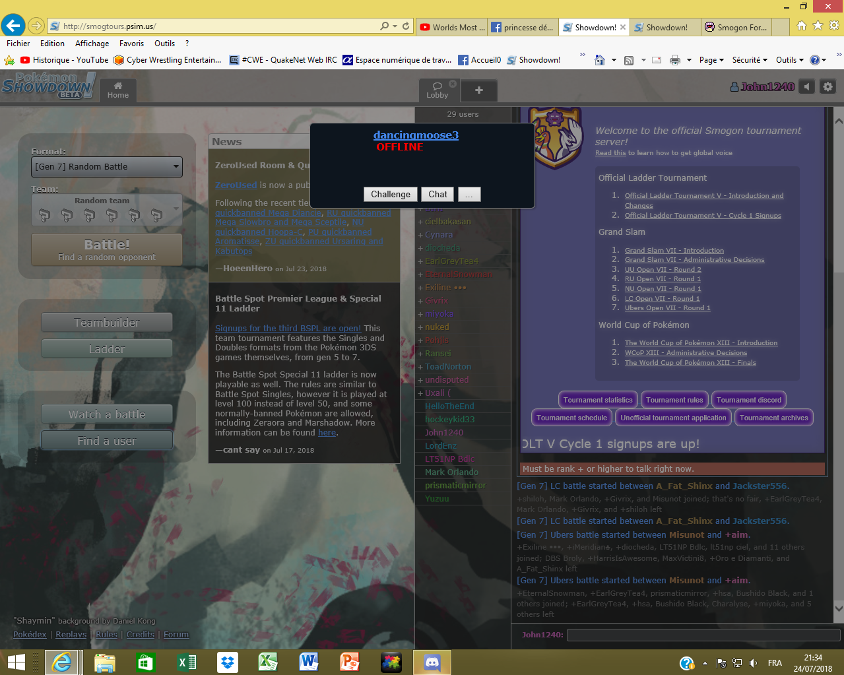Viewport: 844px width, 675px height.
Task: Click the help question mark in system tray
Action: click(x=686, y=663)
